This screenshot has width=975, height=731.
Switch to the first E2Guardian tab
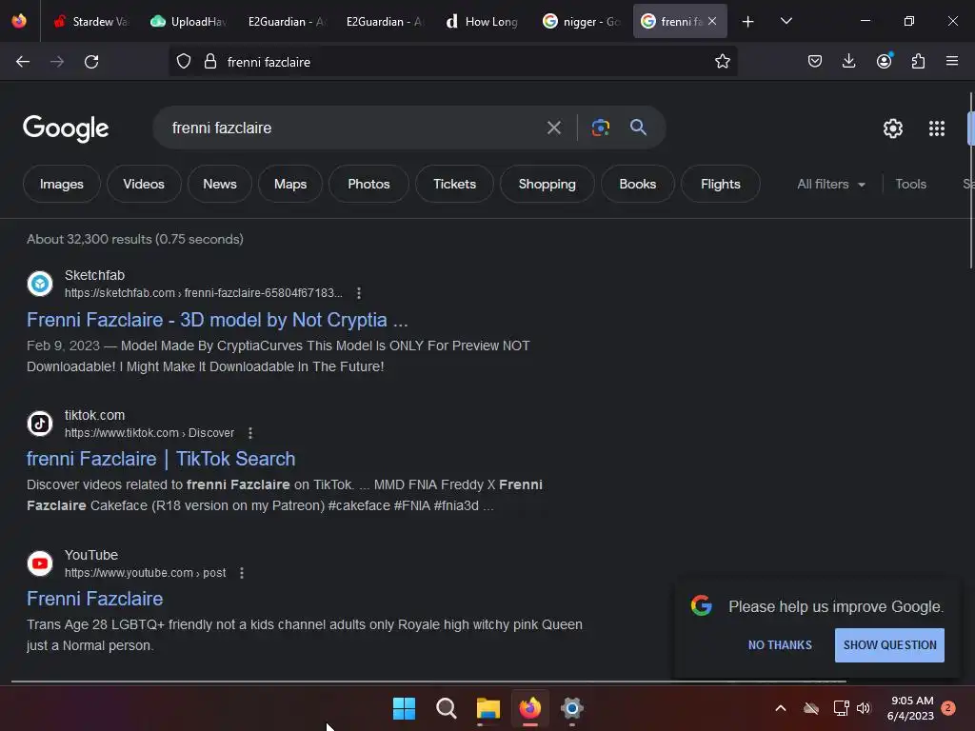pos(286,21)
